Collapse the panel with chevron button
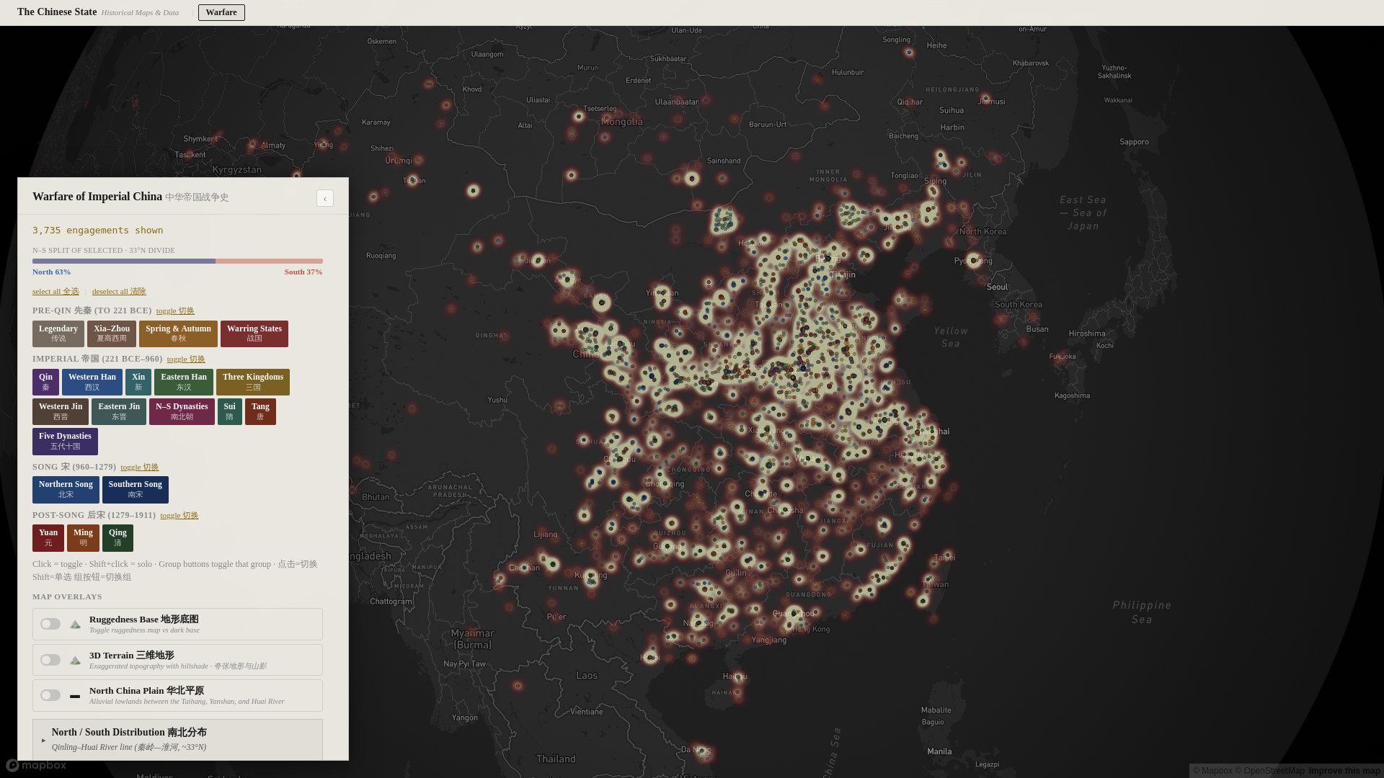 click(x=325, y=199)
